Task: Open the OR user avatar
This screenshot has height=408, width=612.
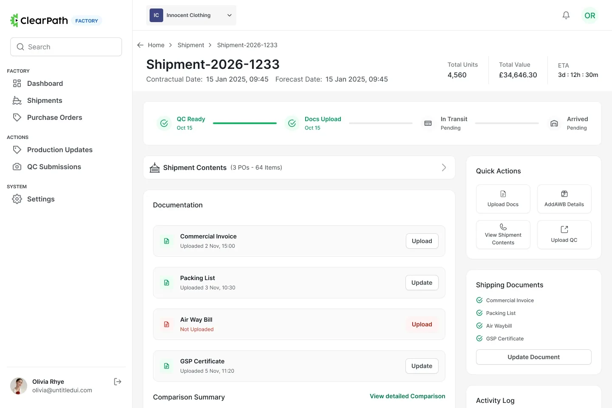Action: (590, 15)
